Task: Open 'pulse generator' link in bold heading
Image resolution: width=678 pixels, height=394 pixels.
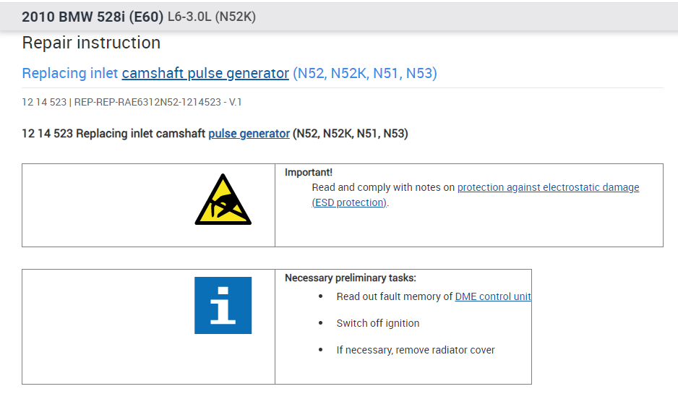Action: [x=249, y=133]
